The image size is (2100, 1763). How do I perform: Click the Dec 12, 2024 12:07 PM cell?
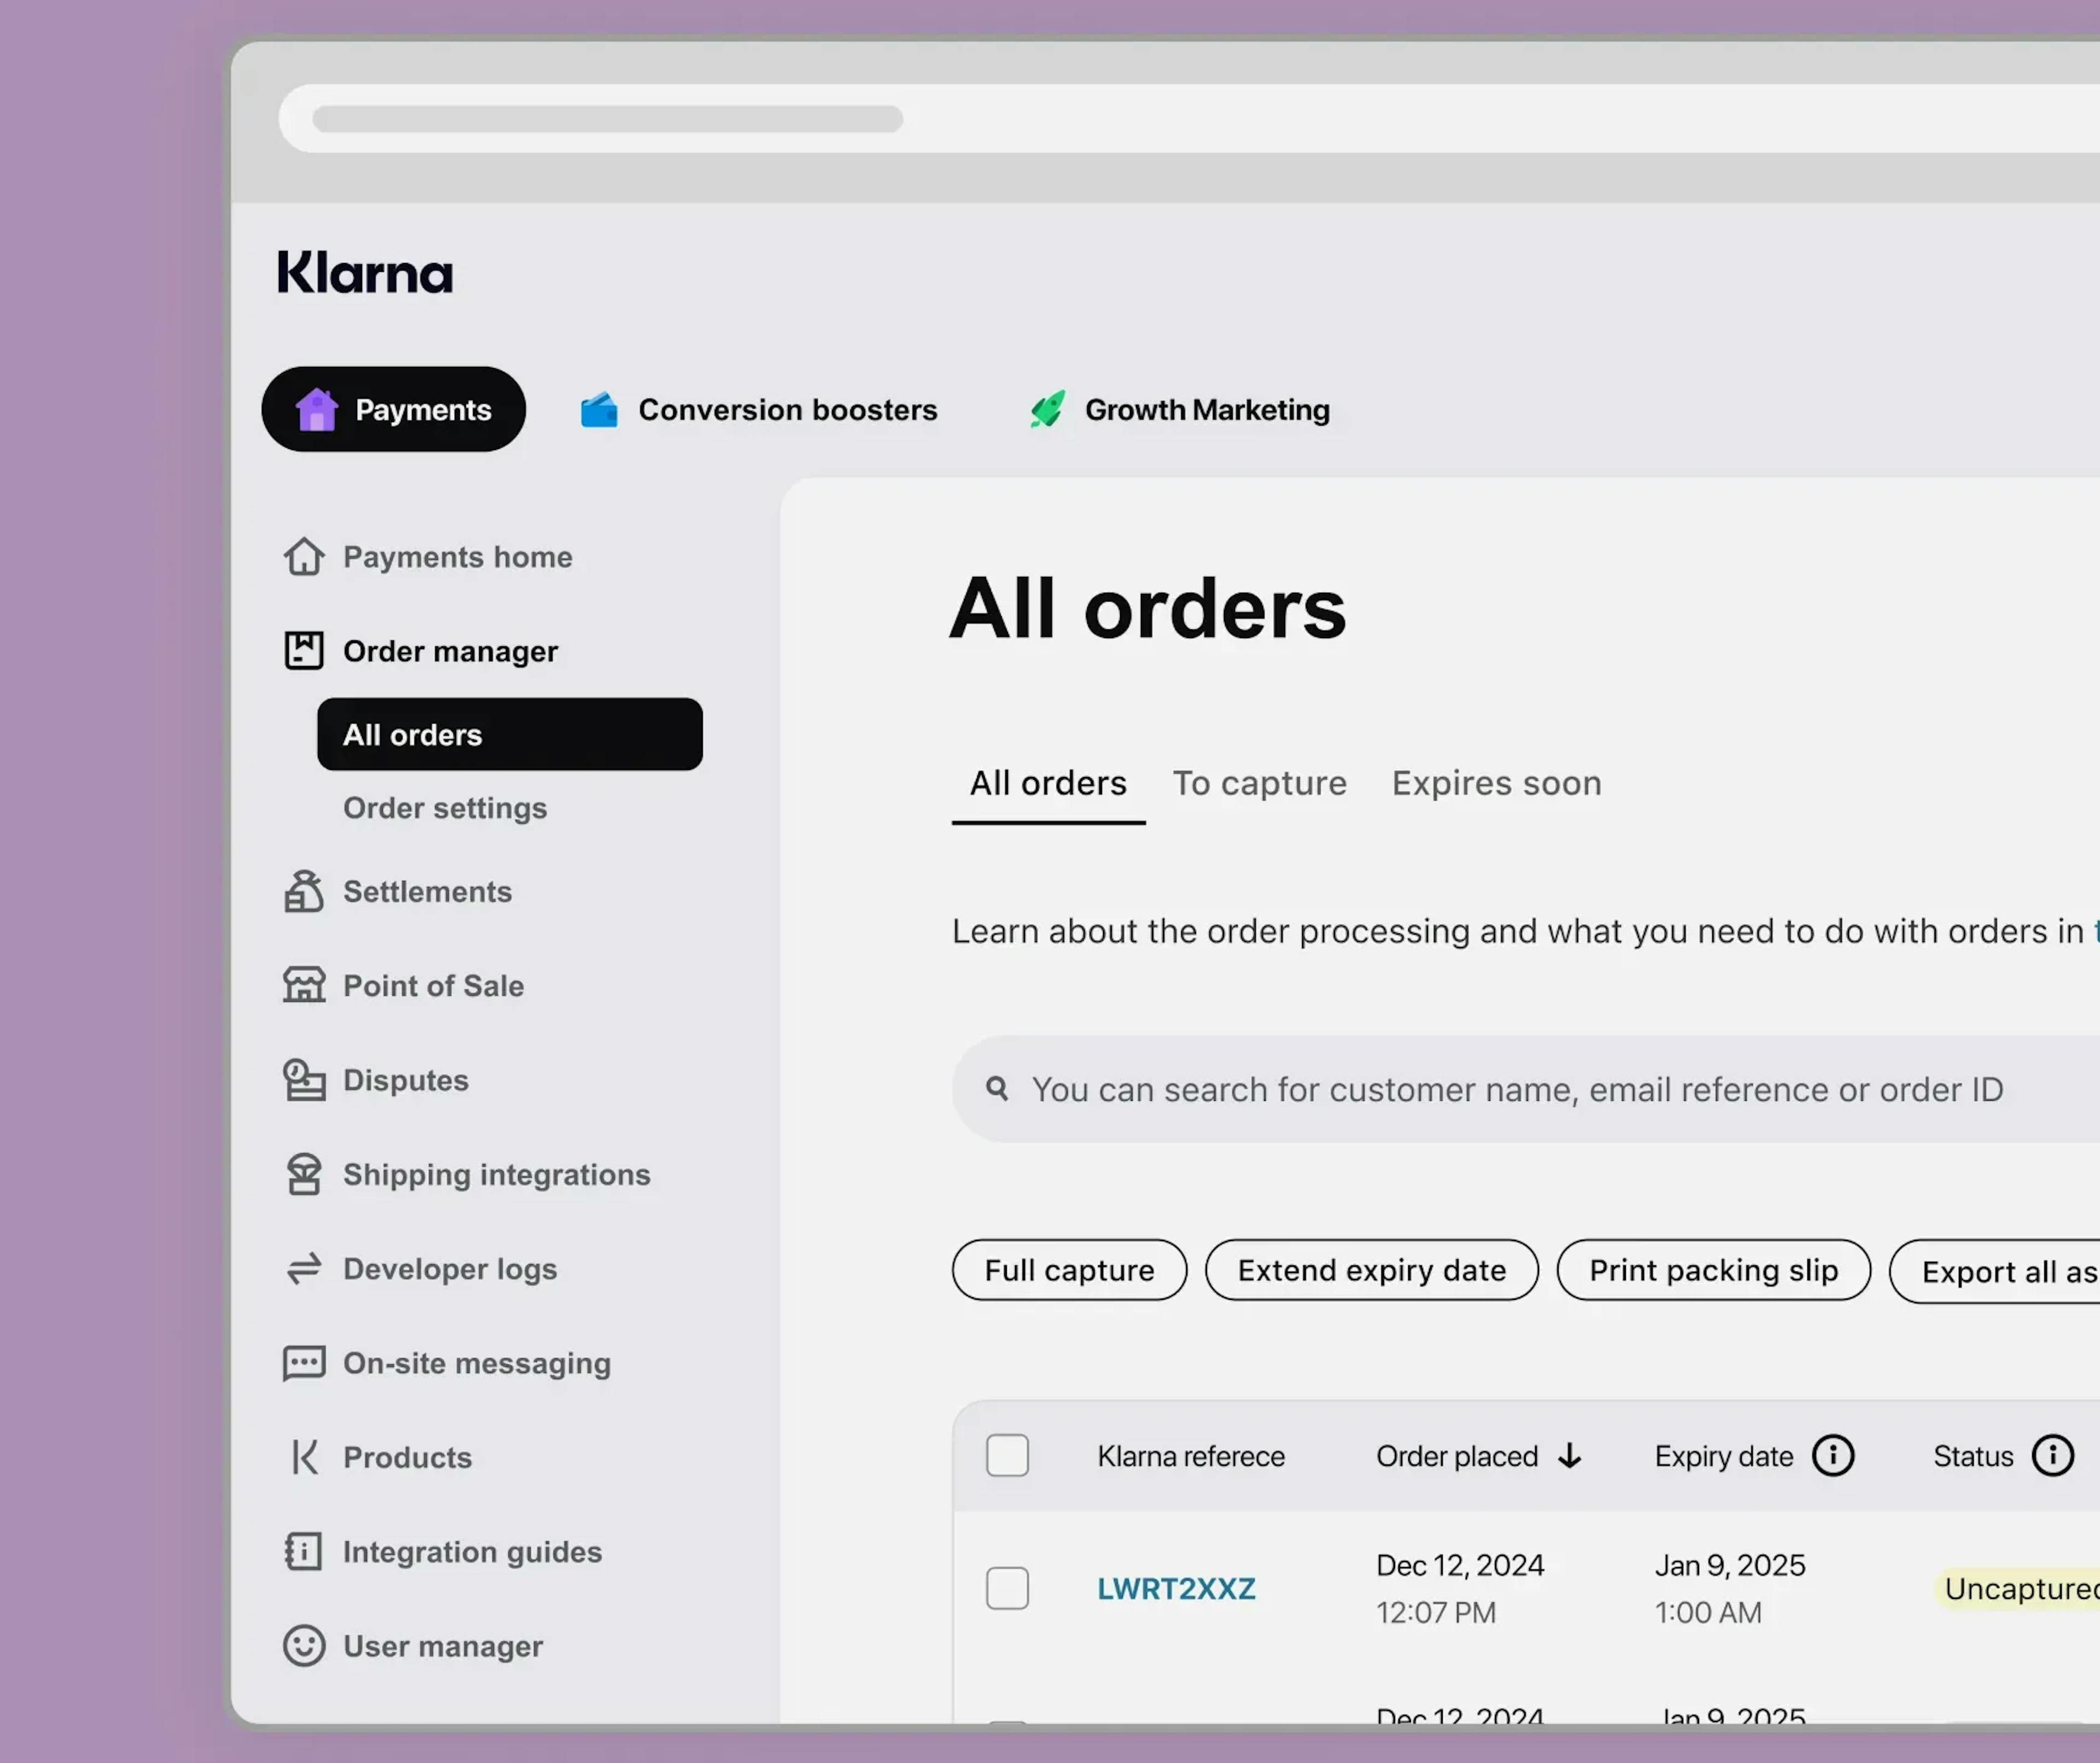[1460, 1588]
